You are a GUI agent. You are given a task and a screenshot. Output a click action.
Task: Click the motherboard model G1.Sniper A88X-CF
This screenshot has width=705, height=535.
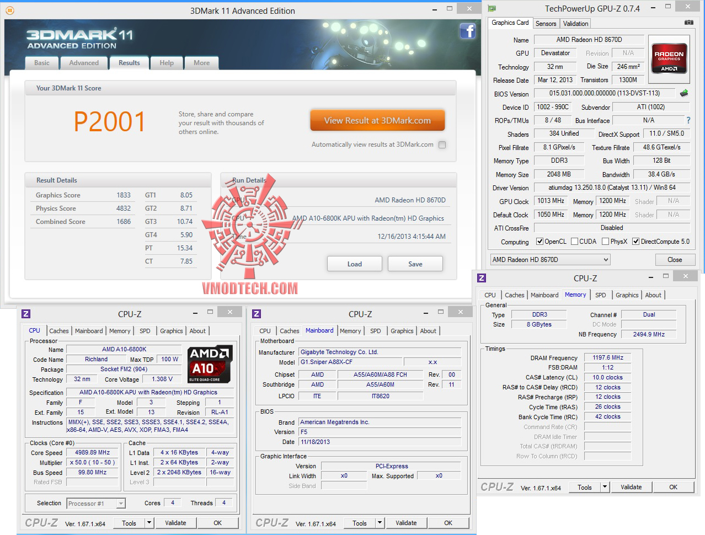[350, 362]
